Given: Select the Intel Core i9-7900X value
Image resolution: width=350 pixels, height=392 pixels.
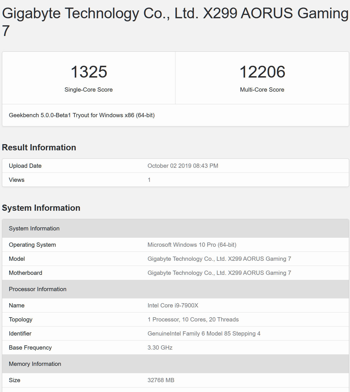Looking at the screenshot, I should click(173, 305).
